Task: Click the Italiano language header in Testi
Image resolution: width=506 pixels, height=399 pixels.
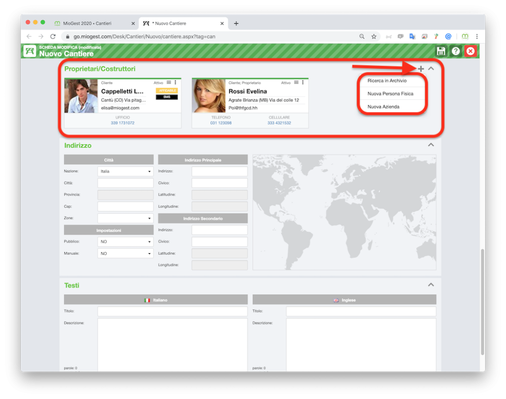Action: 156,300
